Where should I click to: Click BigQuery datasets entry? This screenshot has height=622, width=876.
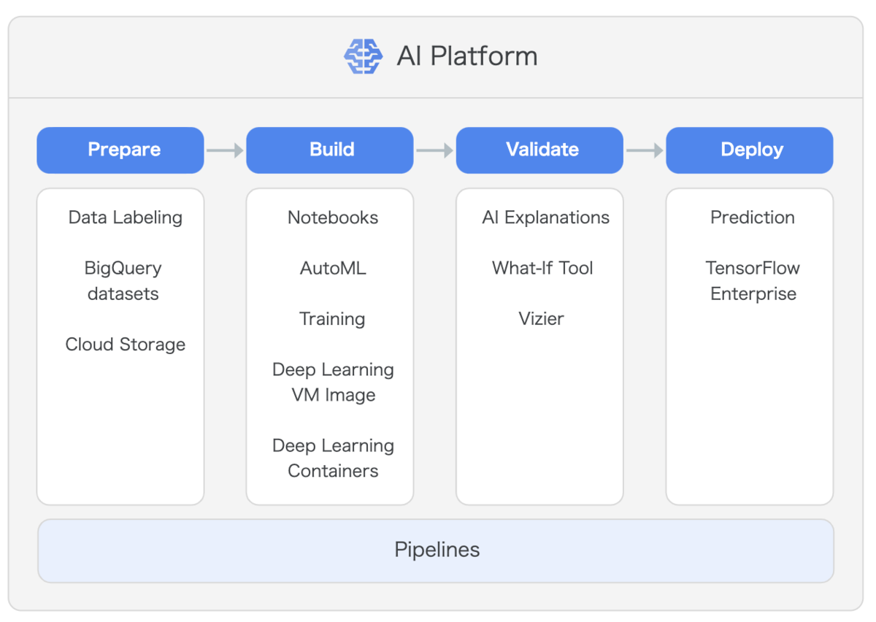point(123,281)
